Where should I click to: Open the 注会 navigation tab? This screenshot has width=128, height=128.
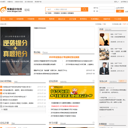(11, 19)
